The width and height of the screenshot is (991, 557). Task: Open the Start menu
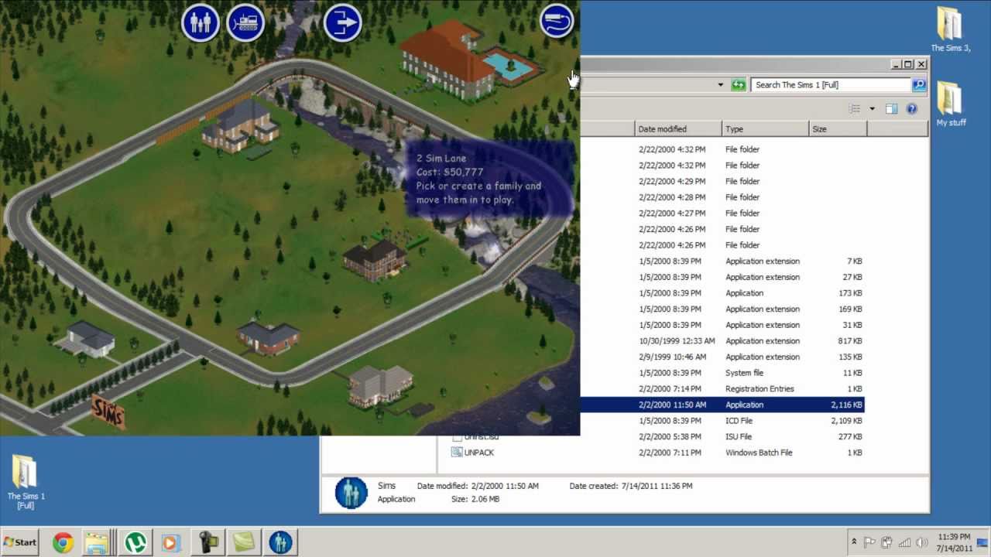[x=20, y=542]
